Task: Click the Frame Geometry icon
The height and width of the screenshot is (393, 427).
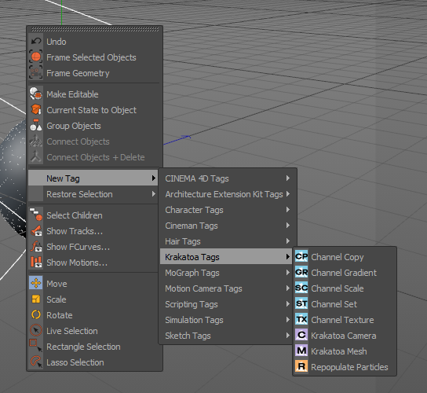Action: click(x=36, y=72)
